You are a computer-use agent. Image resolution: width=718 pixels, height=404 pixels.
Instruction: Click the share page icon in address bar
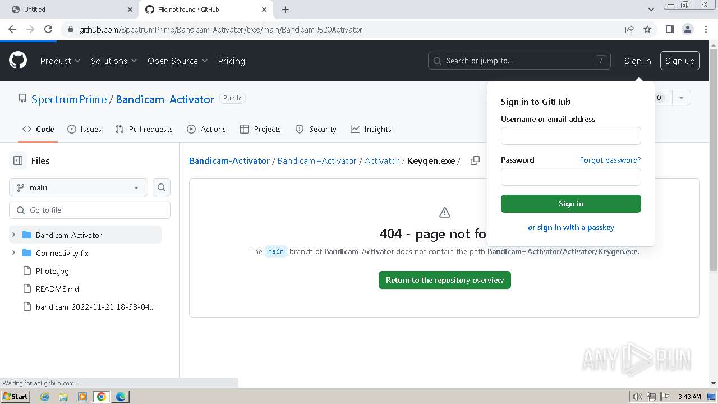(629, 29)
